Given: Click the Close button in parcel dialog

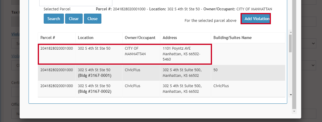Looking at the screenshot, I should click(x=92, y=19).
